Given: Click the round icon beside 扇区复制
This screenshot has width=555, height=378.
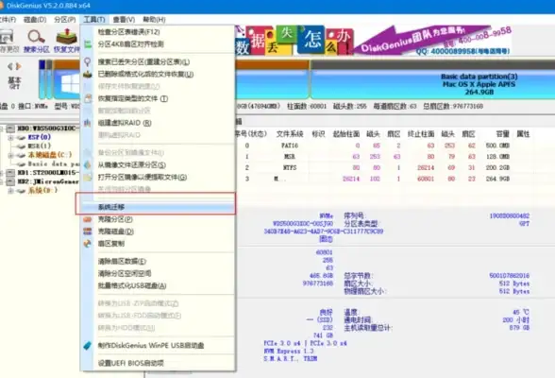Looking at the screenshot, I should pyautogui.click(x=88, y=244).
